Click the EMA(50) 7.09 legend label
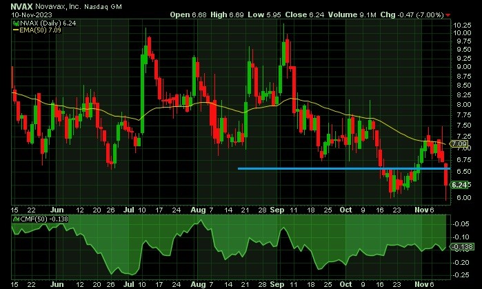Screen dimensions: 482x289 point(40,30)
